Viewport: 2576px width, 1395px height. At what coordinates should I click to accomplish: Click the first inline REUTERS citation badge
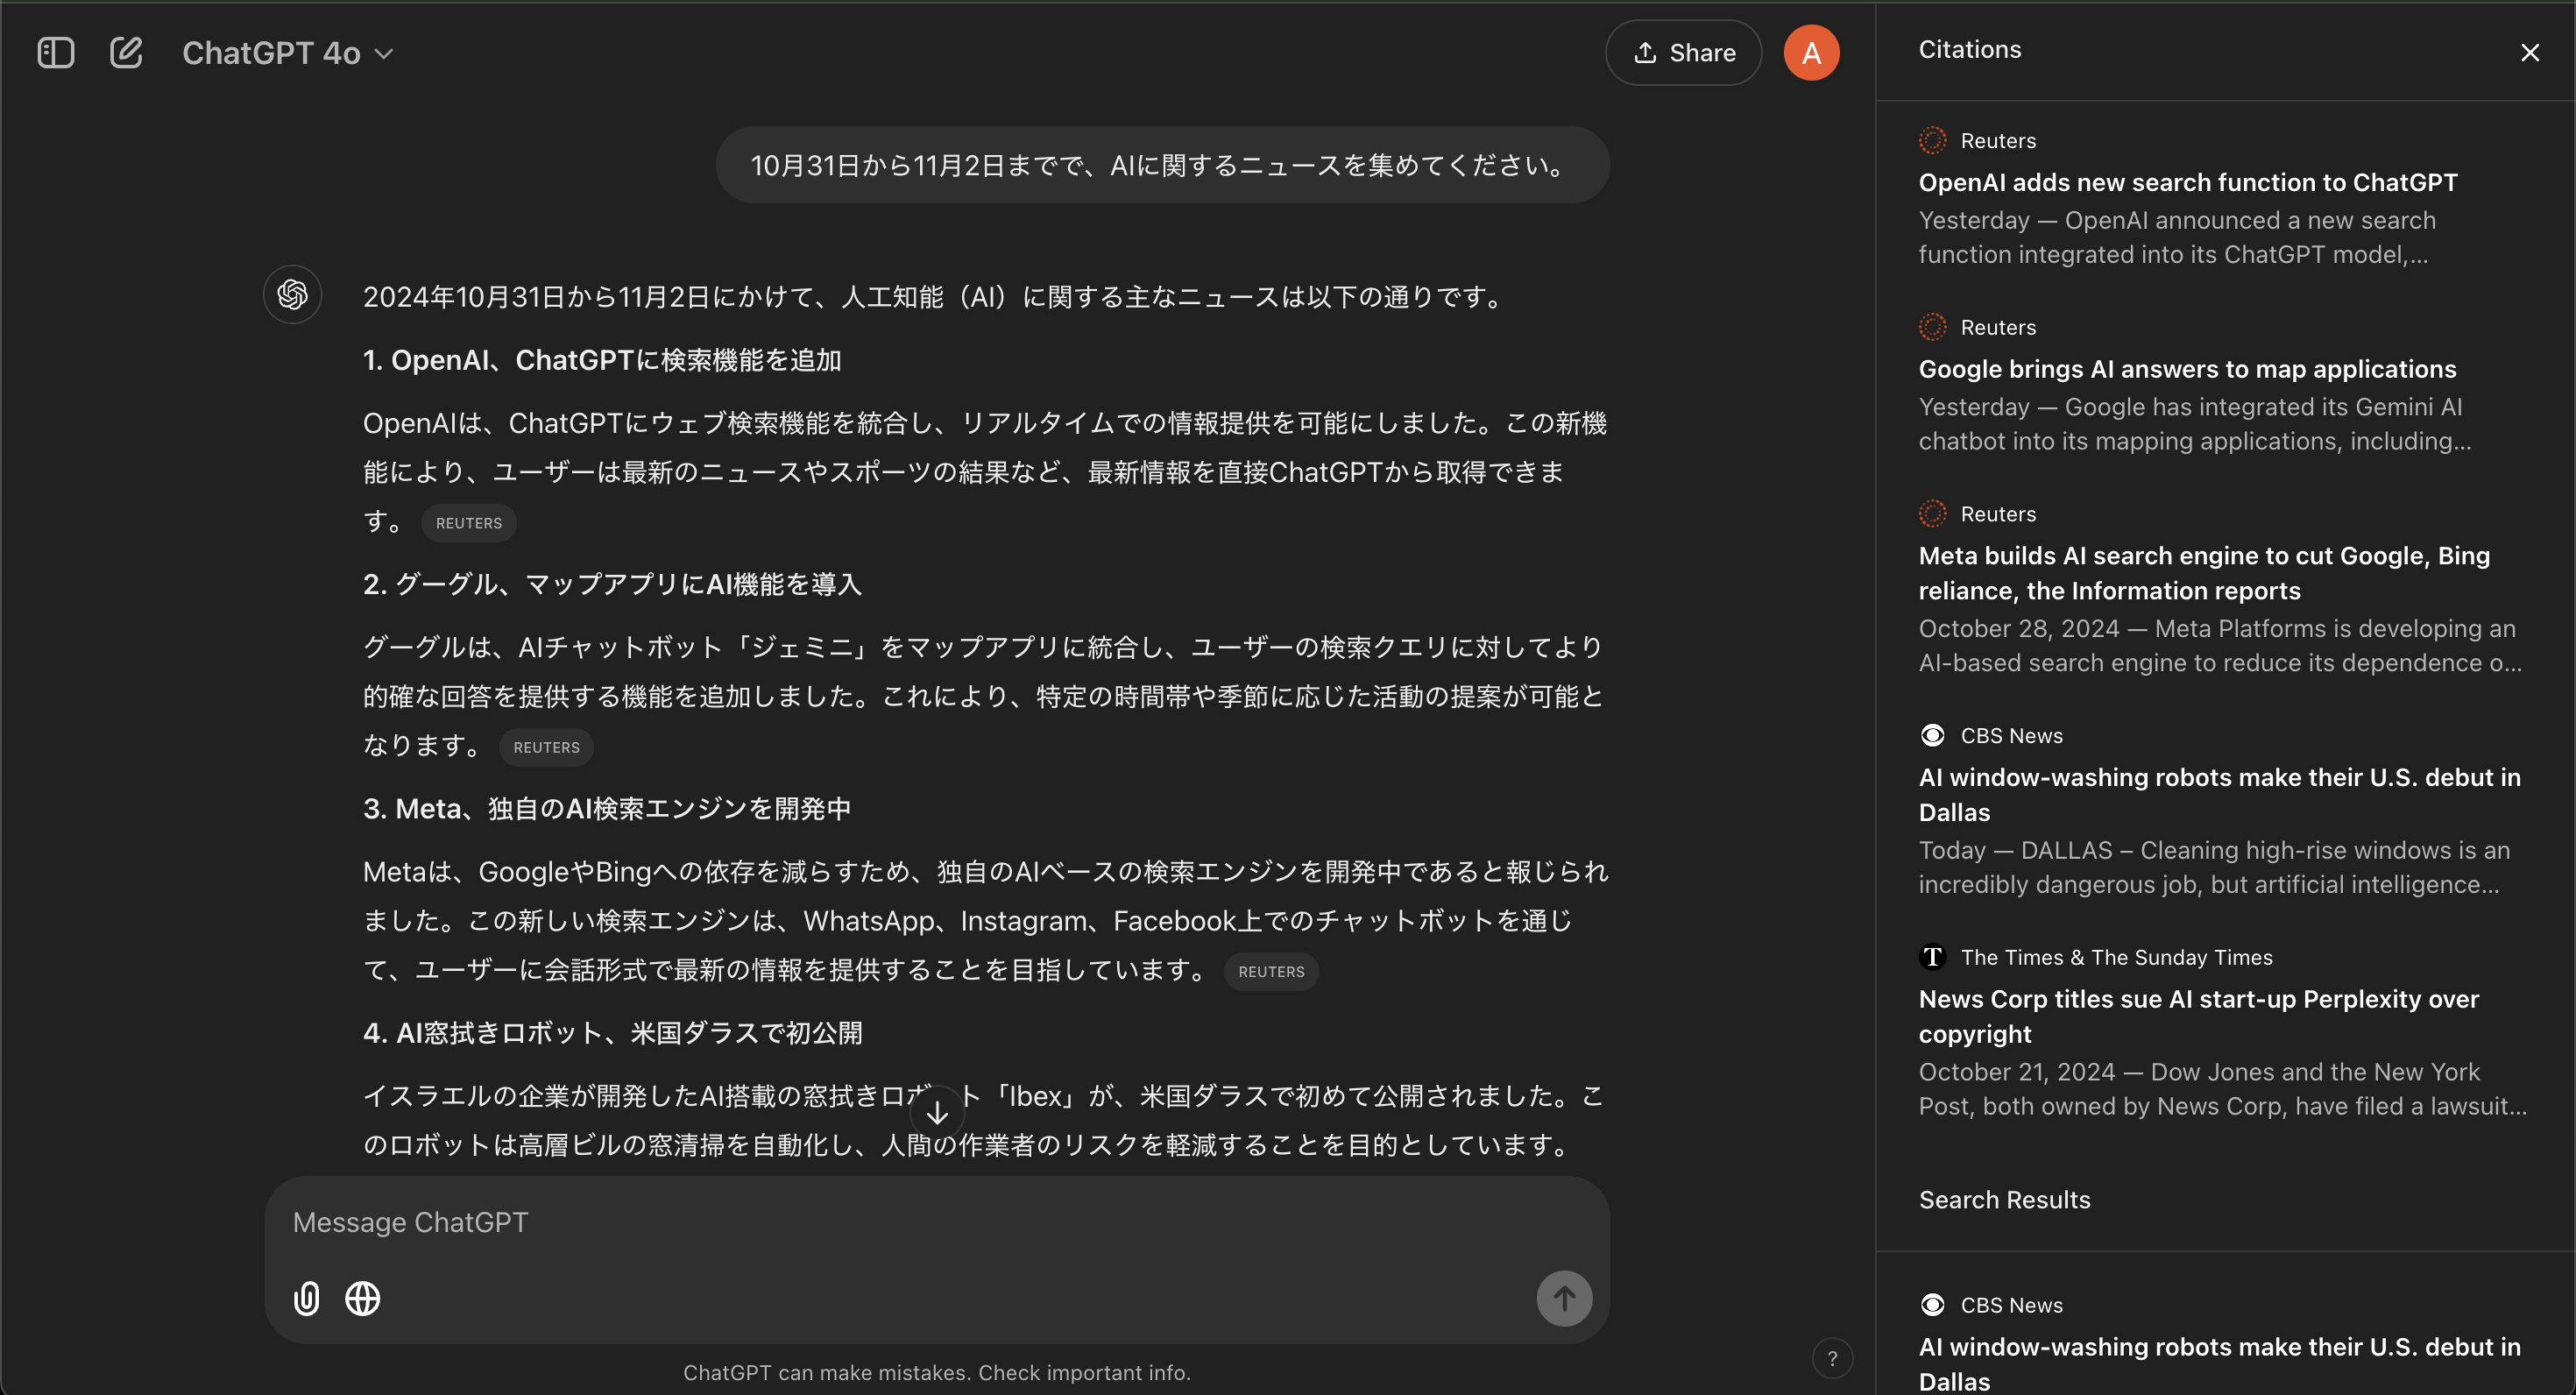point(468,522)
